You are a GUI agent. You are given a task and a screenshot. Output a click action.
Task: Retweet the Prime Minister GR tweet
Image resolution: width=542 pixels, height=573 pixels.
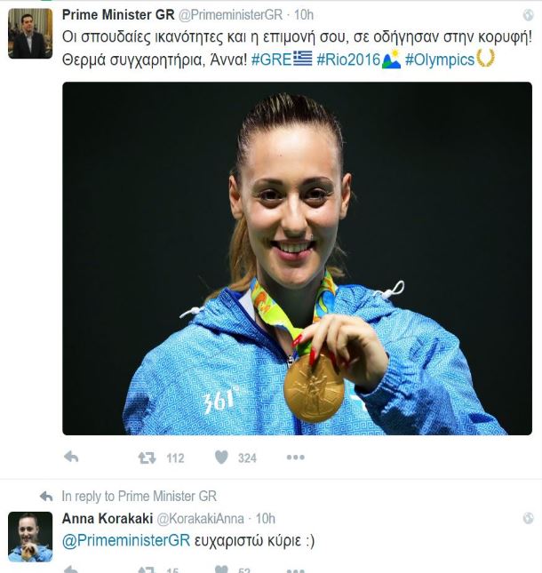(147, 458)
